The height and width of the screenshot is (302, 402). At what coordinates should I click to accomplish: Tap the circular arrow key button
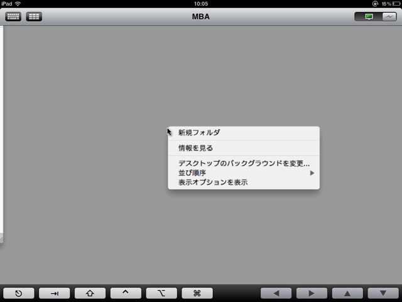[x=18, y=293]
